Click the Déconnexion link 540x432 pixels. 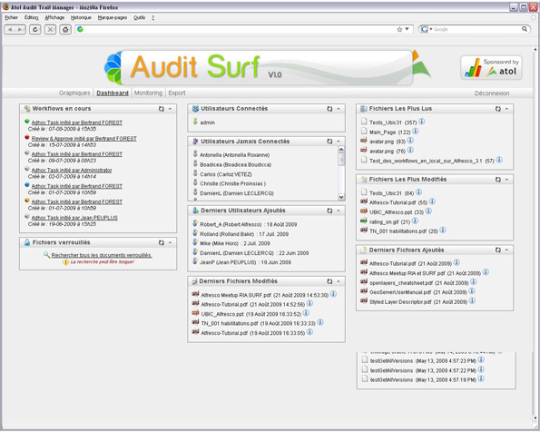pyautogui.click(x=492, y=93)
